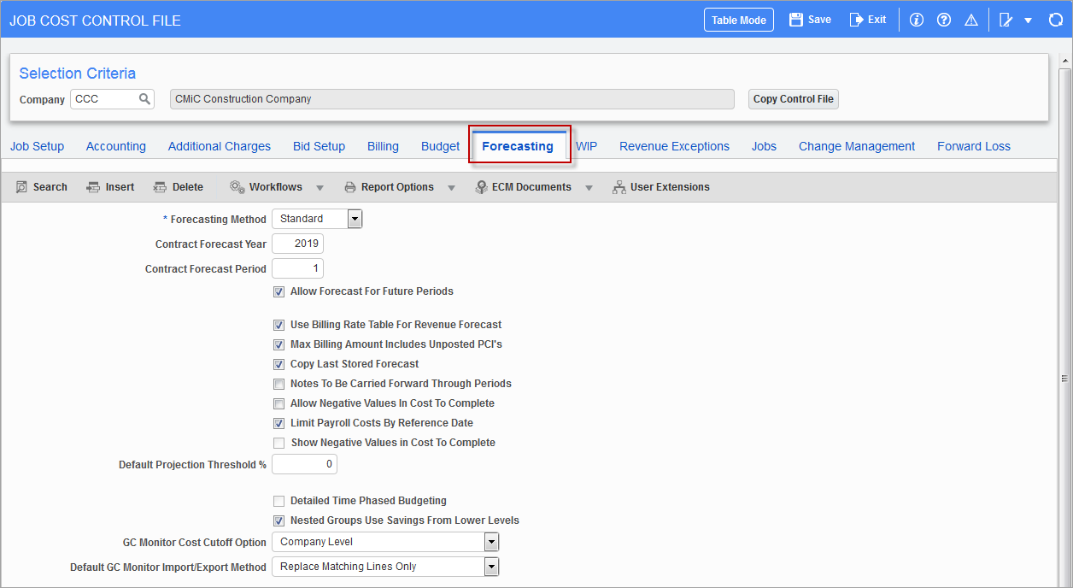Click the ECM Documents icon
This screenshot has height=588, width=1073.
click(524, 186)
